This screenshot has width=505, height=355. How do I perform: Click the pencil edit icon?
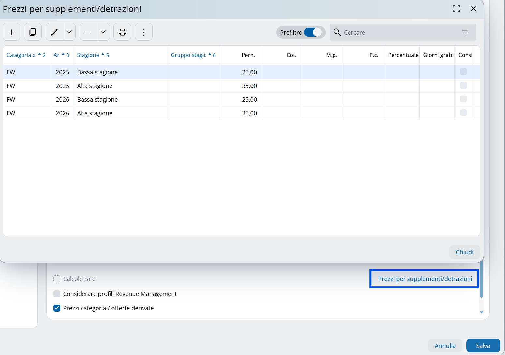point(54,32)
